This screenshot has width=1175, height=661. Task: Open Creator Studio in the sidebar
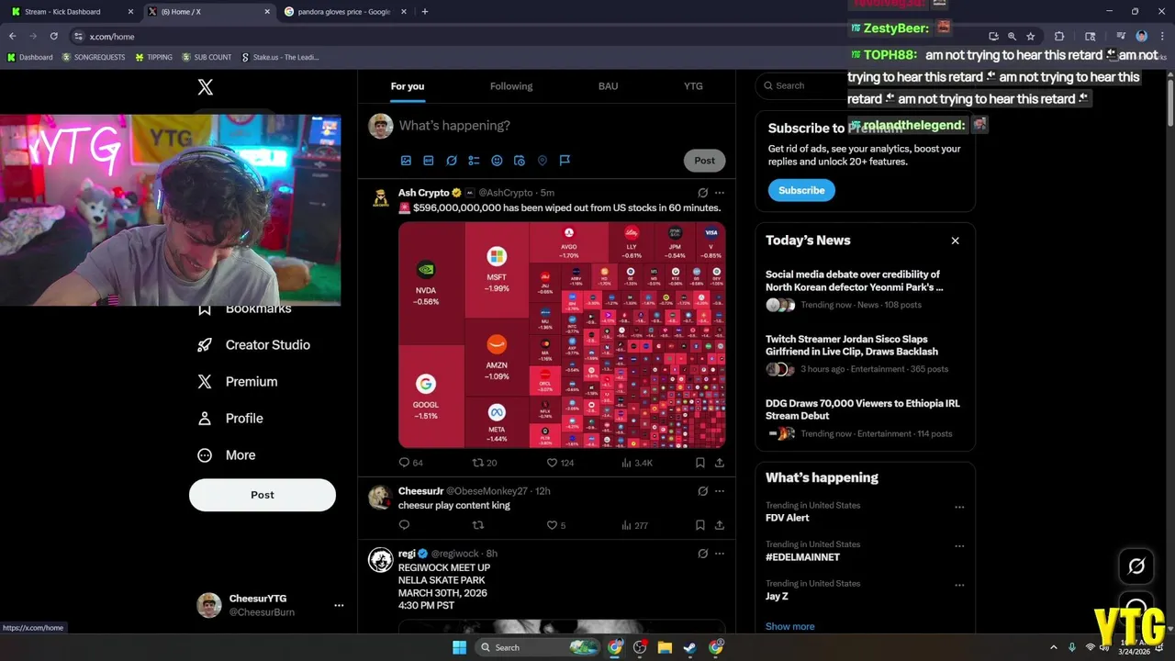(x=254, y=345)
